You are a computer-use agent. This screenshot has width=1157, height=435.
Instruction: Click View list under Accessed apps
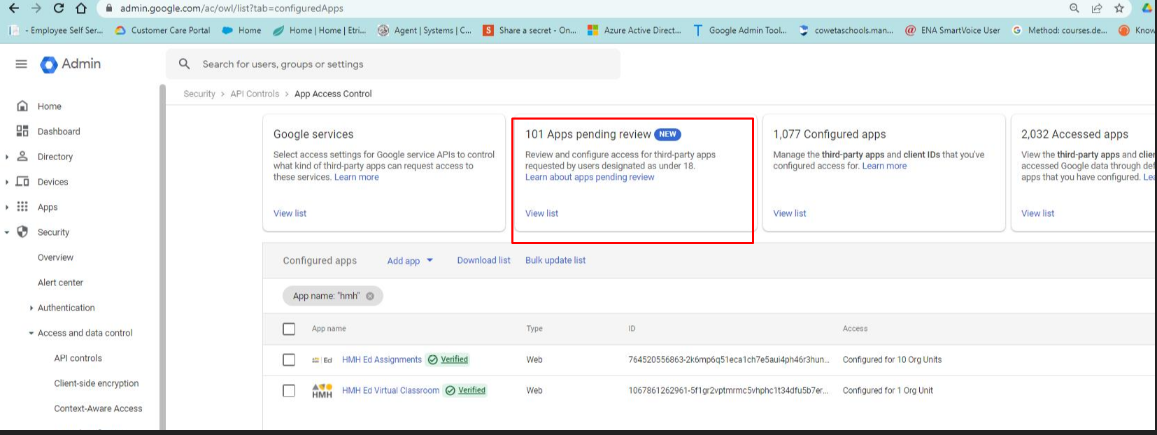(1037, 213)
